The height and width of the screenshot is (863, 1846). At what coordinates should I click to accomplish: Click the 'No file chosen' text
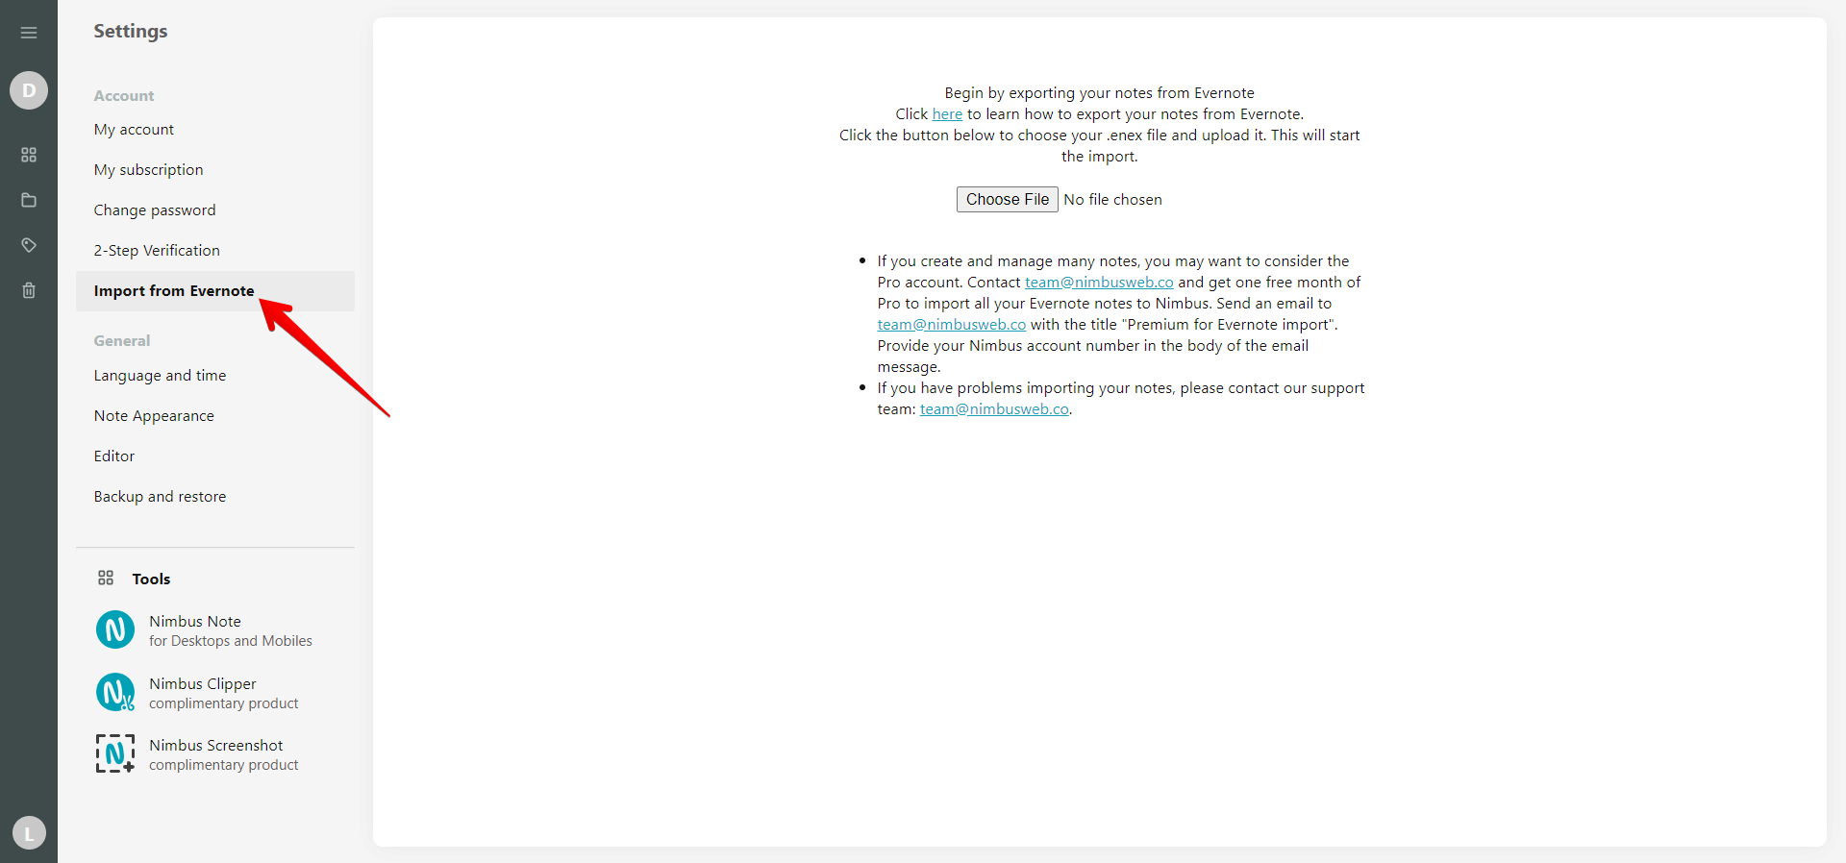tap(1112, 200)
